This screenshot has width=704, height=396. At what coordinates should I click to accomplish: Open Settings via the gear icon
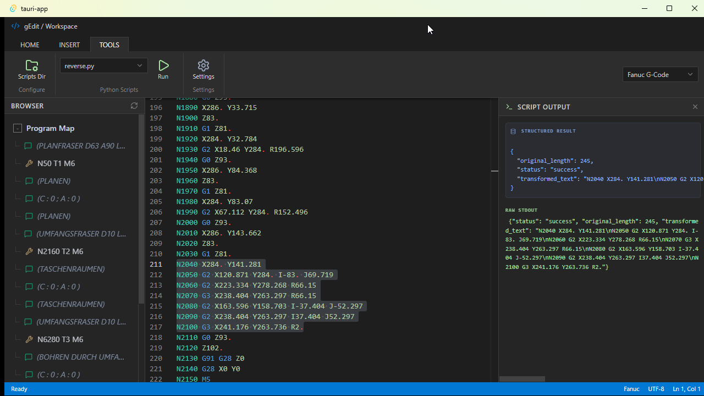(x=204, y=65)
